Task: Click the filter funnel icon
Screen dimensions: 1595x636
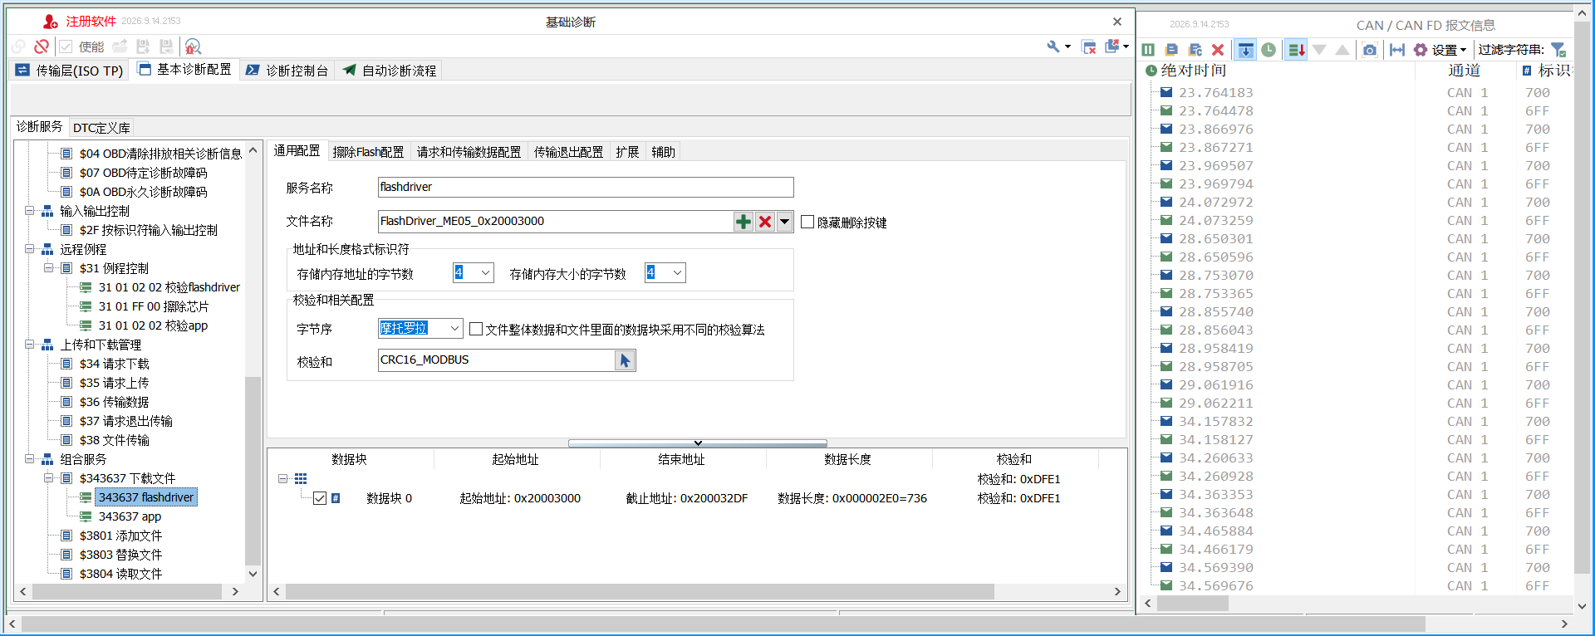Action: click(x=1558, y=50)
